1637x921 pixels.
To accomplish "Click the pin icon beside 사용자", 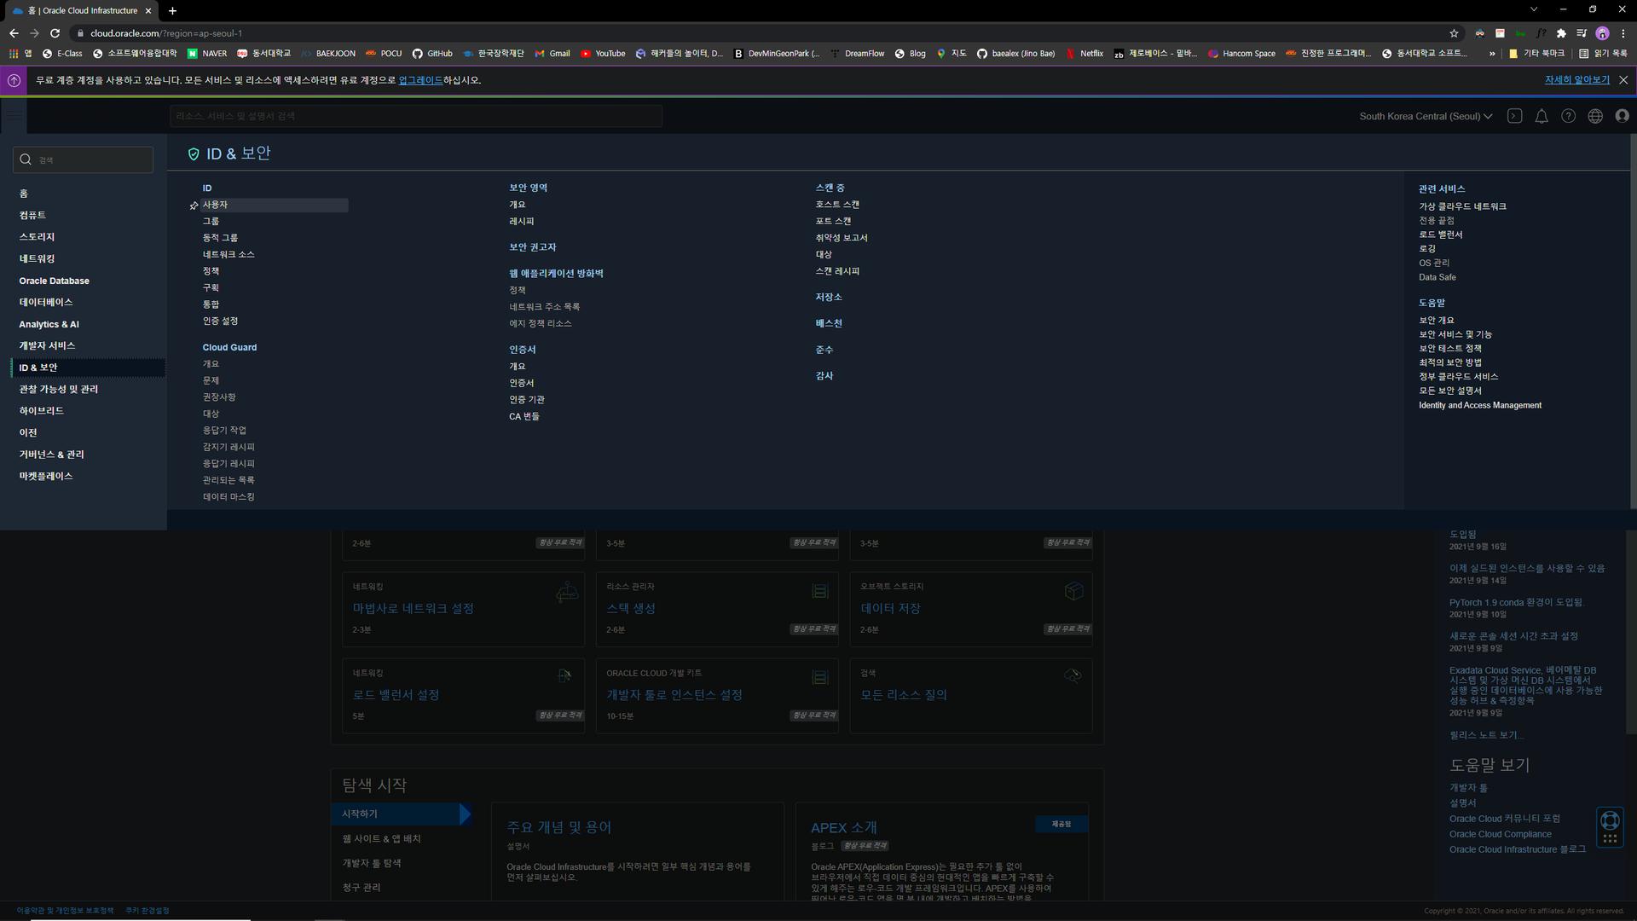I will point(194,206).
